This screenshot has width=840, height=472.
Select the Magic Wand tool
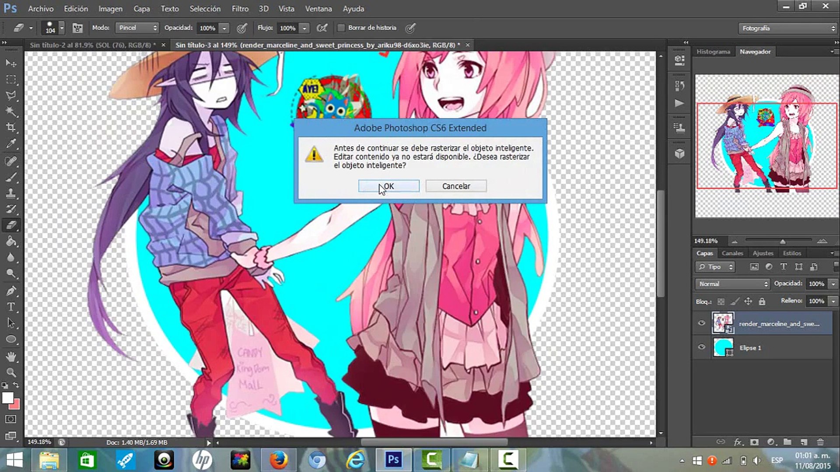tap(11, 111)
